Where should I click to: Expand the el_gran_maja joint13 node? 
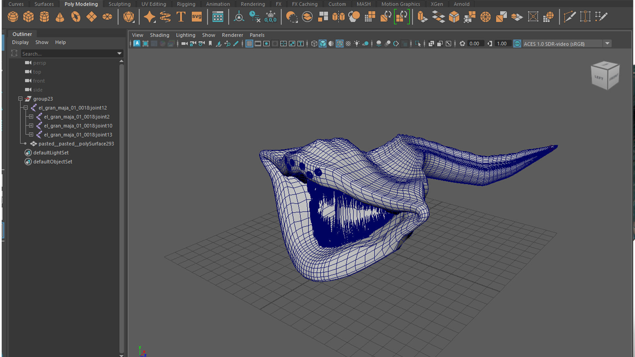point(31,135)
